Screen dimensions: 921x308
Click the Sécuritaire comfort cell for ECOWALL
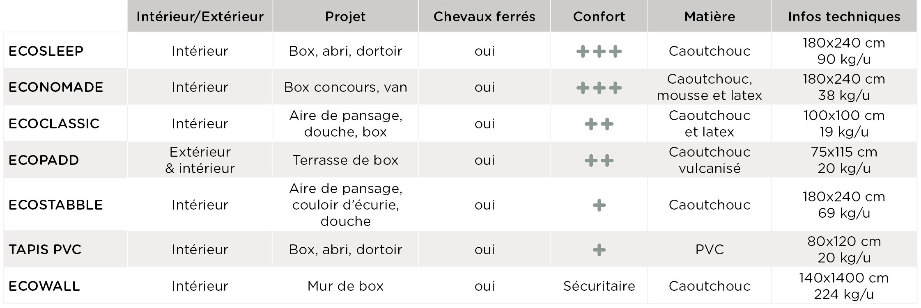pyautogui.click(x=599, y=286)
